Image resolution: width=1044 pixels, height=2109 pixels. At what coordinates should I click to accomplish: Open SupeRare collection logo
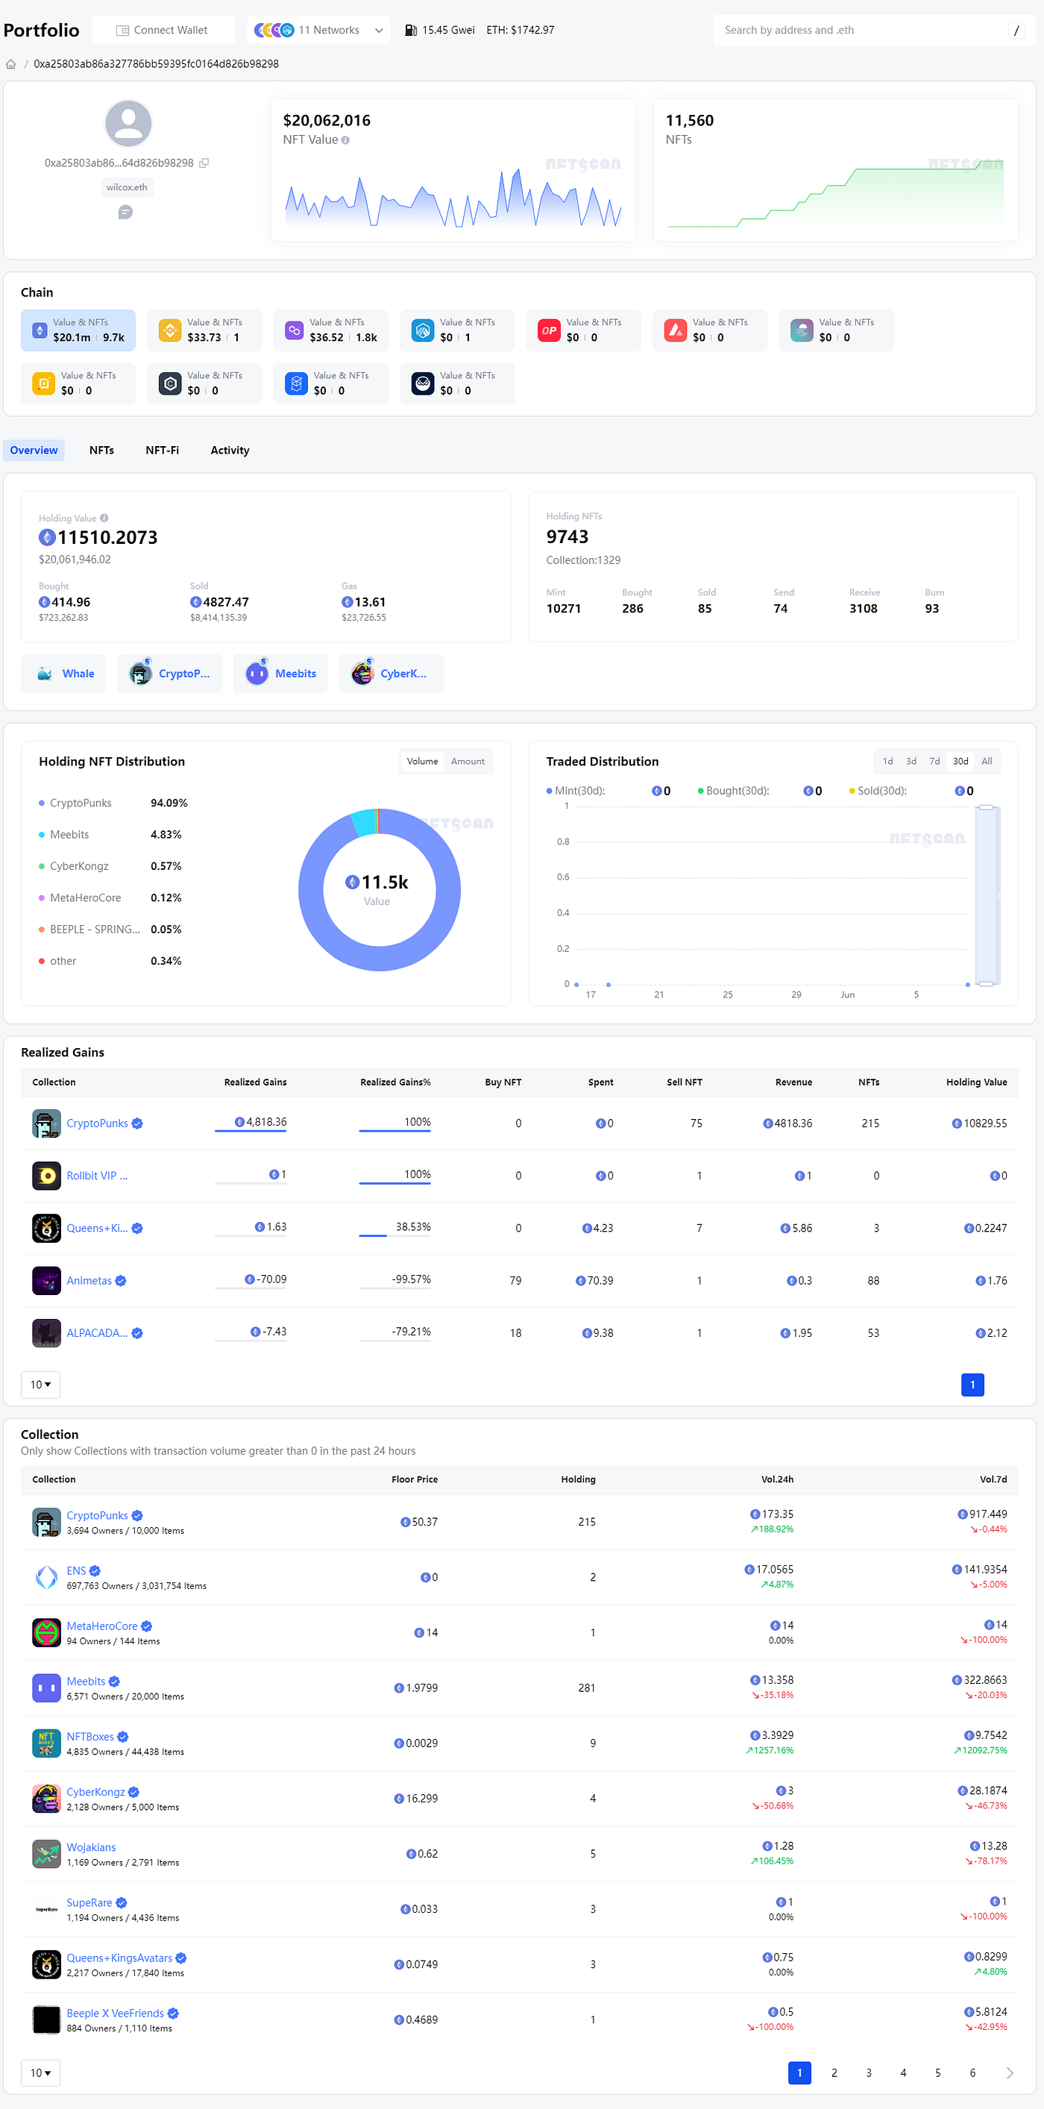(47, 1909)
